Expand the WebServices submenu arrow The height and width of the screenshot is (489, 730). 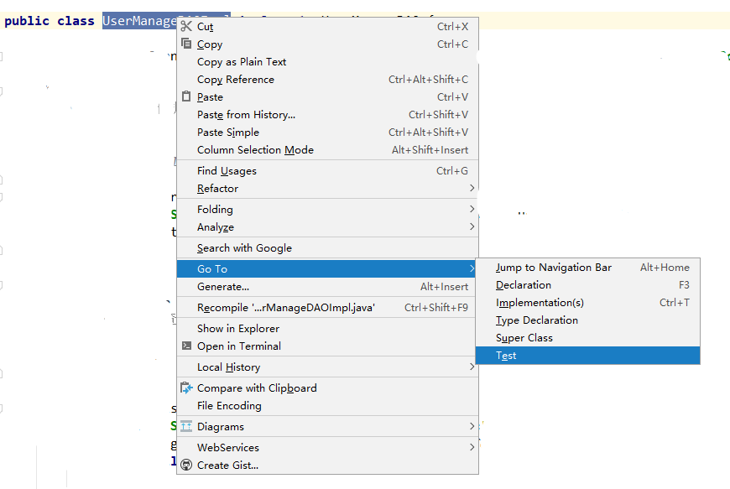(472, 447)
